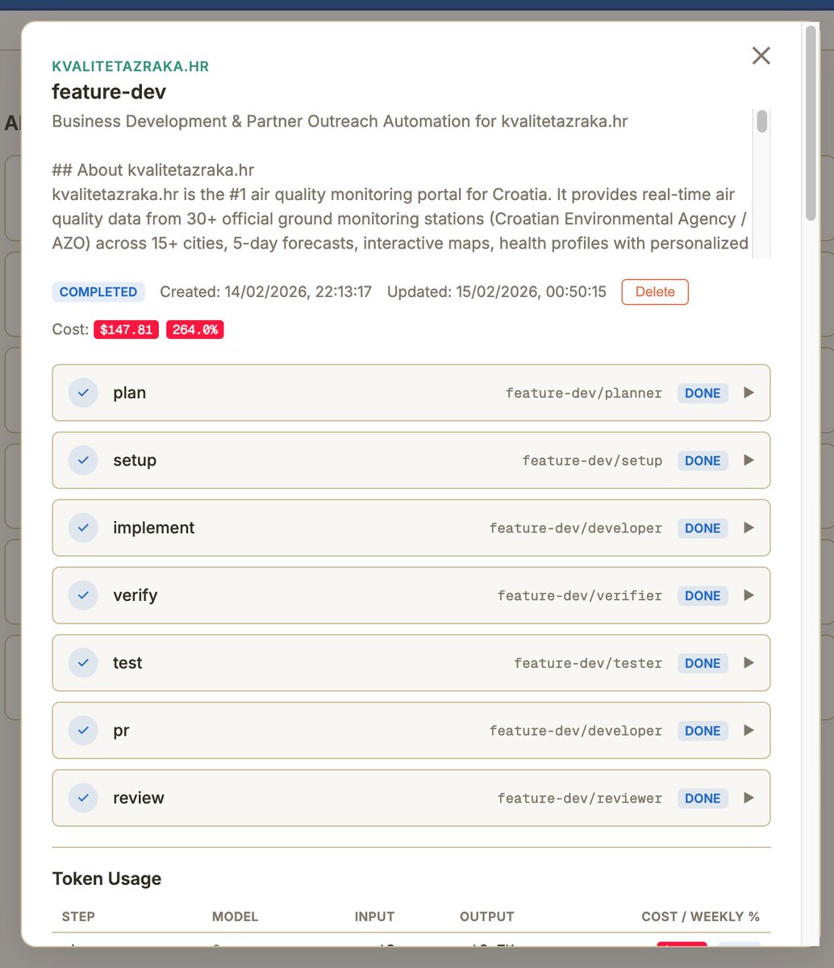
Task: Click the checkmark icon on the test step
Action: (82, 662)
